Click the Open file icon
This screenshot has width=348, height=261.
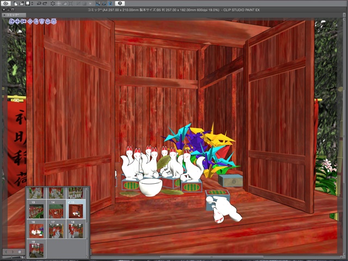pos(22,3)
